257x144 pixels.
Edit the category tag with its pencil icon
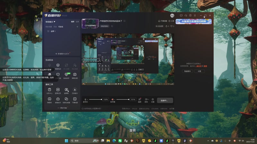[112, 26]
